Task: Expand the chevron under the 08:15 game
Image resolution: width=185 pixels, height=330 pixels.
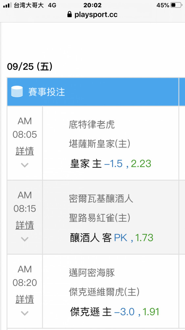Action: click(25, 239)
